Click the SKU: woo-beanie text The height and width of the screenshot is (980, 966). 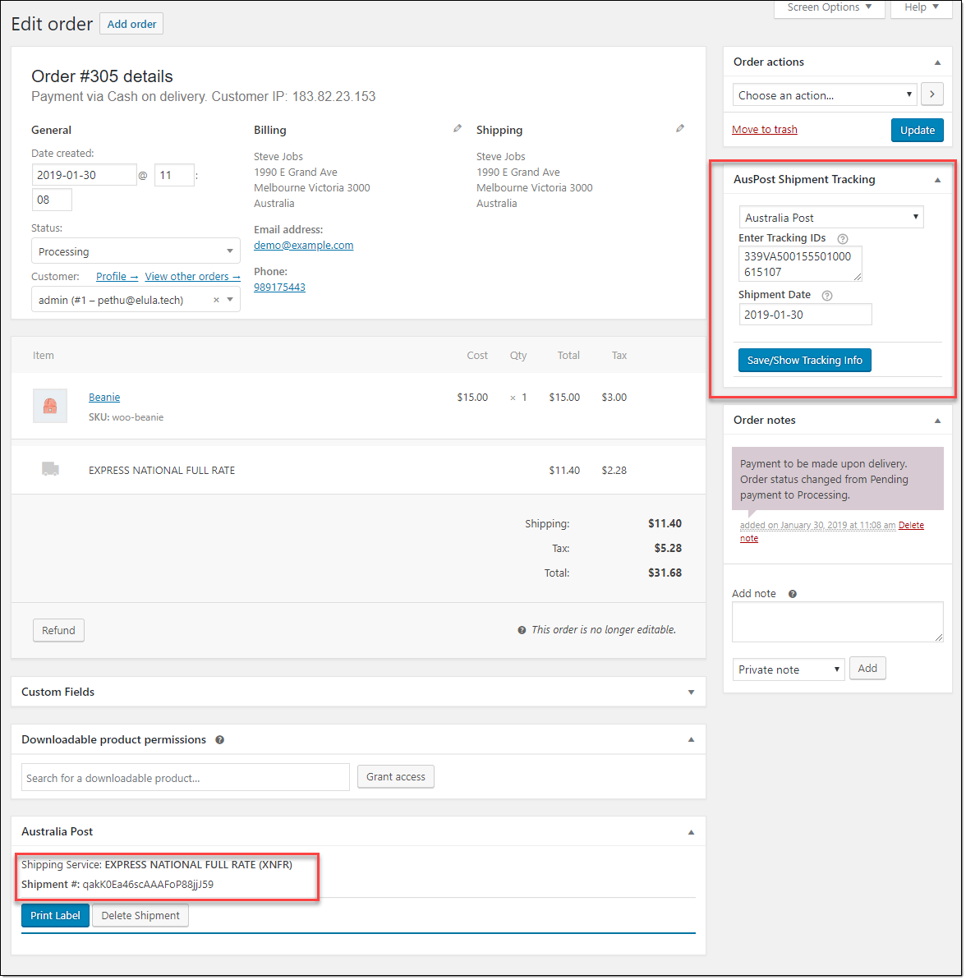pos(126,416)
